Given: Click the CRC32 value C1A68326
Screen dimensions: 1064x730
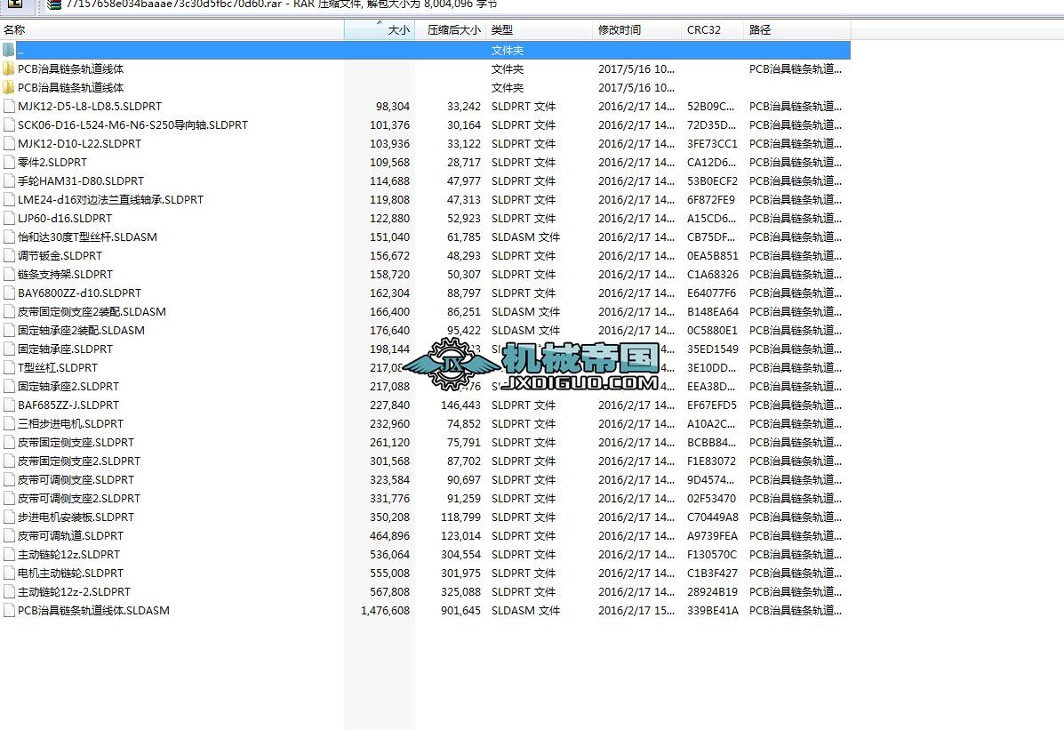Looking at the screenshot, I should pyautogui.click(x=713, y=275).
